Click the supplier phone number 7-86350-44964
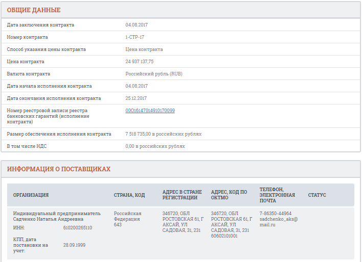Viewport: 362px width, 262px height. point(276,214)
